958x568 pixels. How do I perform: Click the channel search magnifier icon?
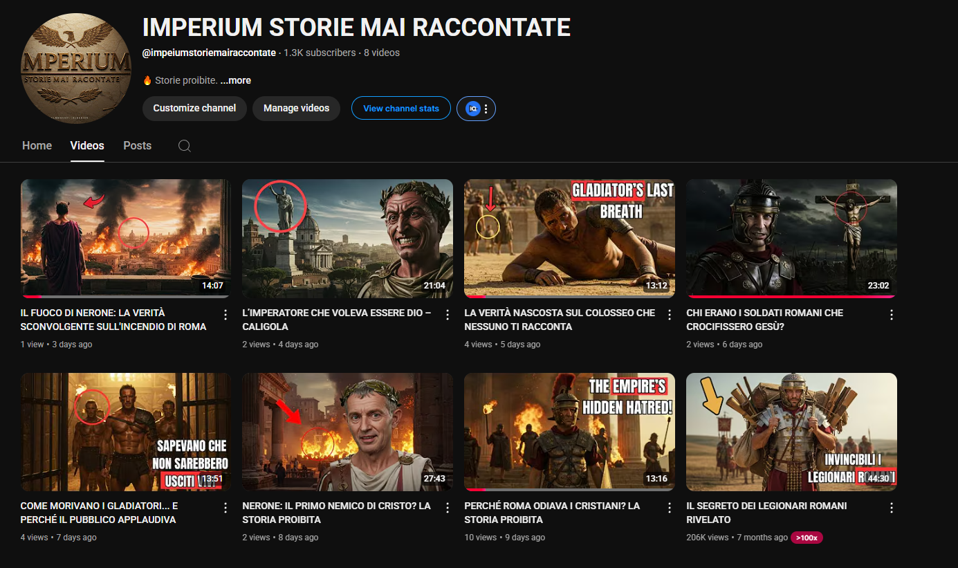point(184,146)
